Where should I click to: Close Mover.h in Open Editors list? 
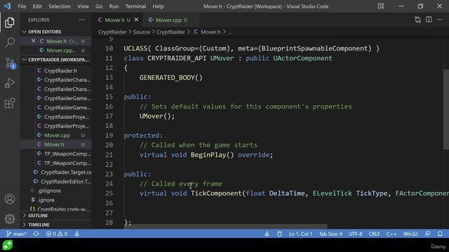tap(33, 41)
